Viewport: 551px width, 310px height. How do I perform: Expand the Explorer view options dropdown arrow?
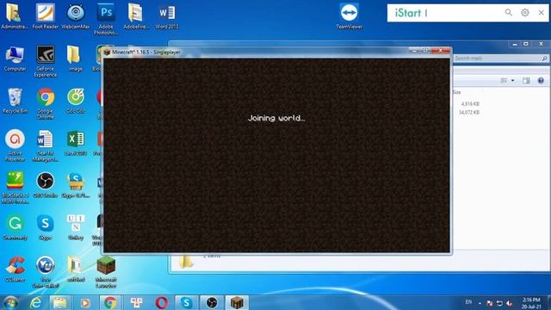click(x=513, y=80)
